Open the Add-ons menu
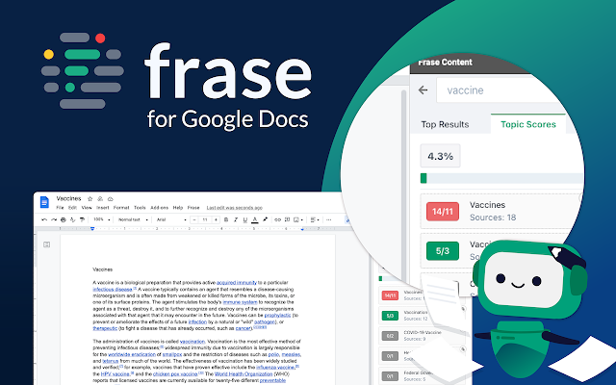616x385 pixels. pos(159,208)
